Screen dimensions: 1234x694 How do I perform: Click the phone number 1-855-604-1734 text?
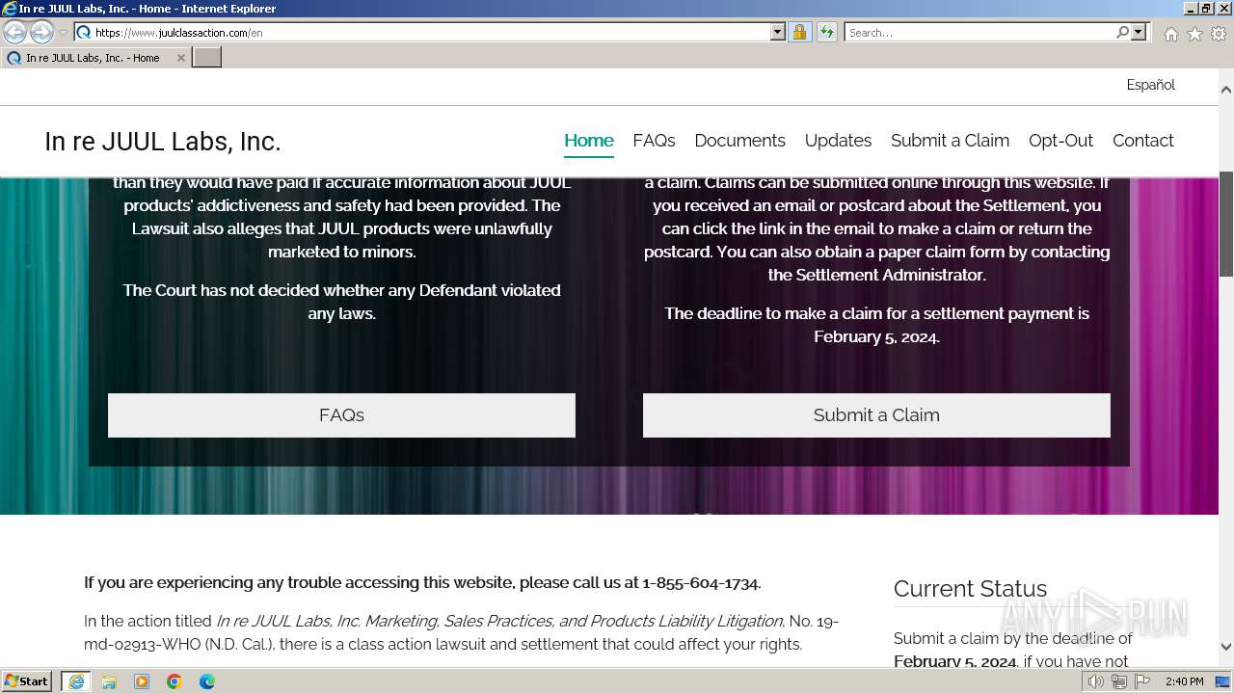coord(701,583)
